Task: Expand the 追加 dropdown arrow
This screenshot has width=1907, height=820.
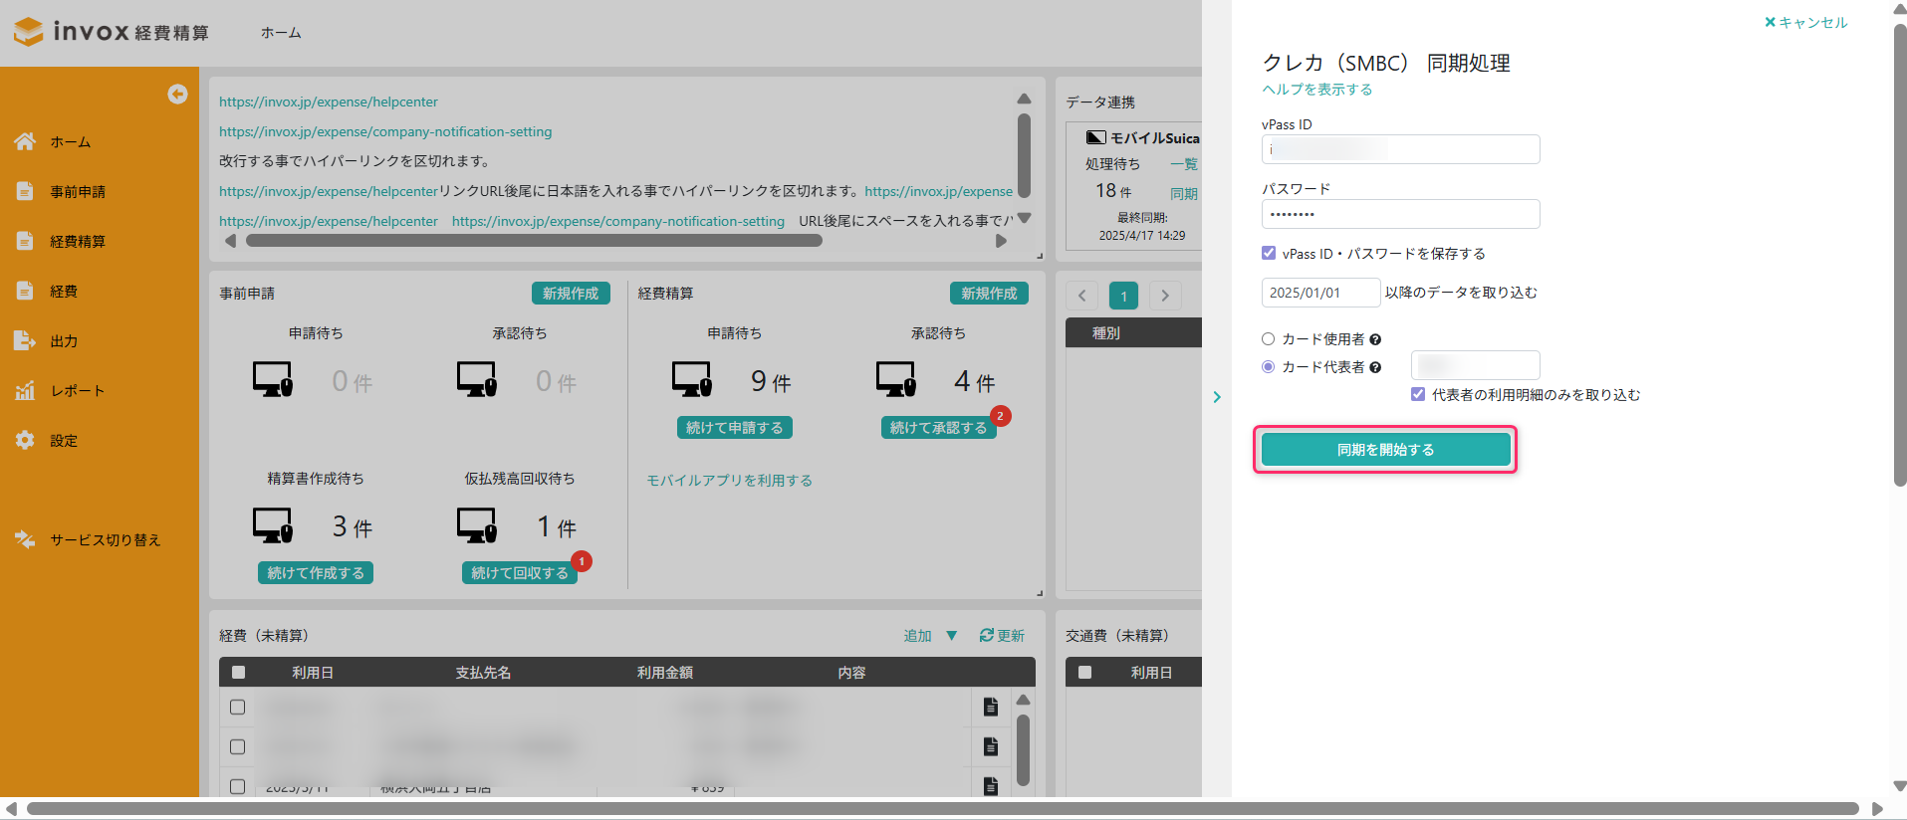Action: point(951,636)
